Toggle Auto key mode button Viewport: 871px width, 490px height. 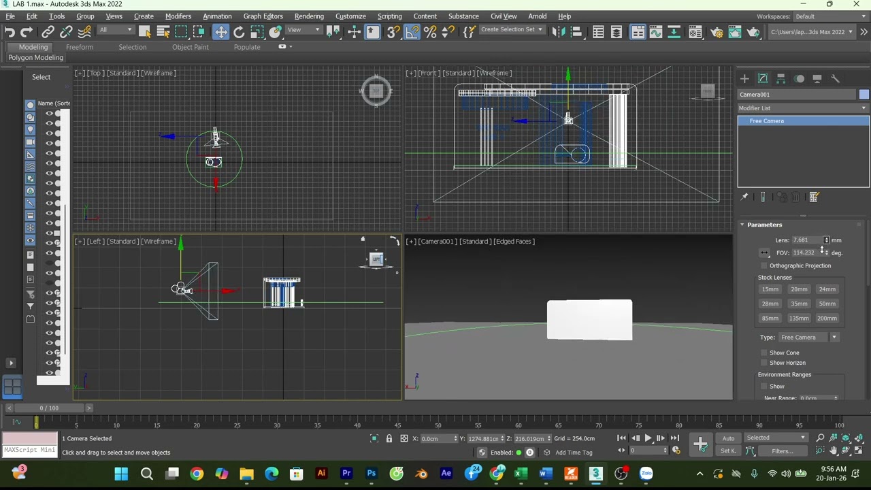[x=729, y=438]
